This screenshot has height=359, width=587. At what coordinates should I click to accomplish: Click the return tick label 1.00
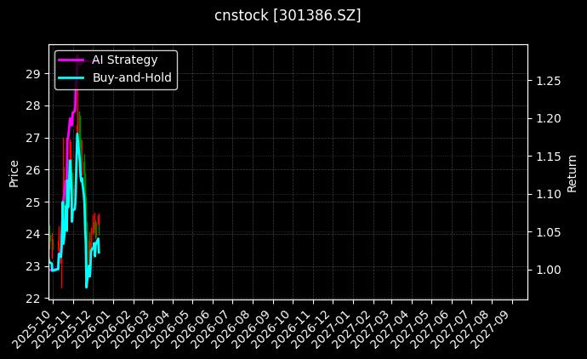pos(549,270)
